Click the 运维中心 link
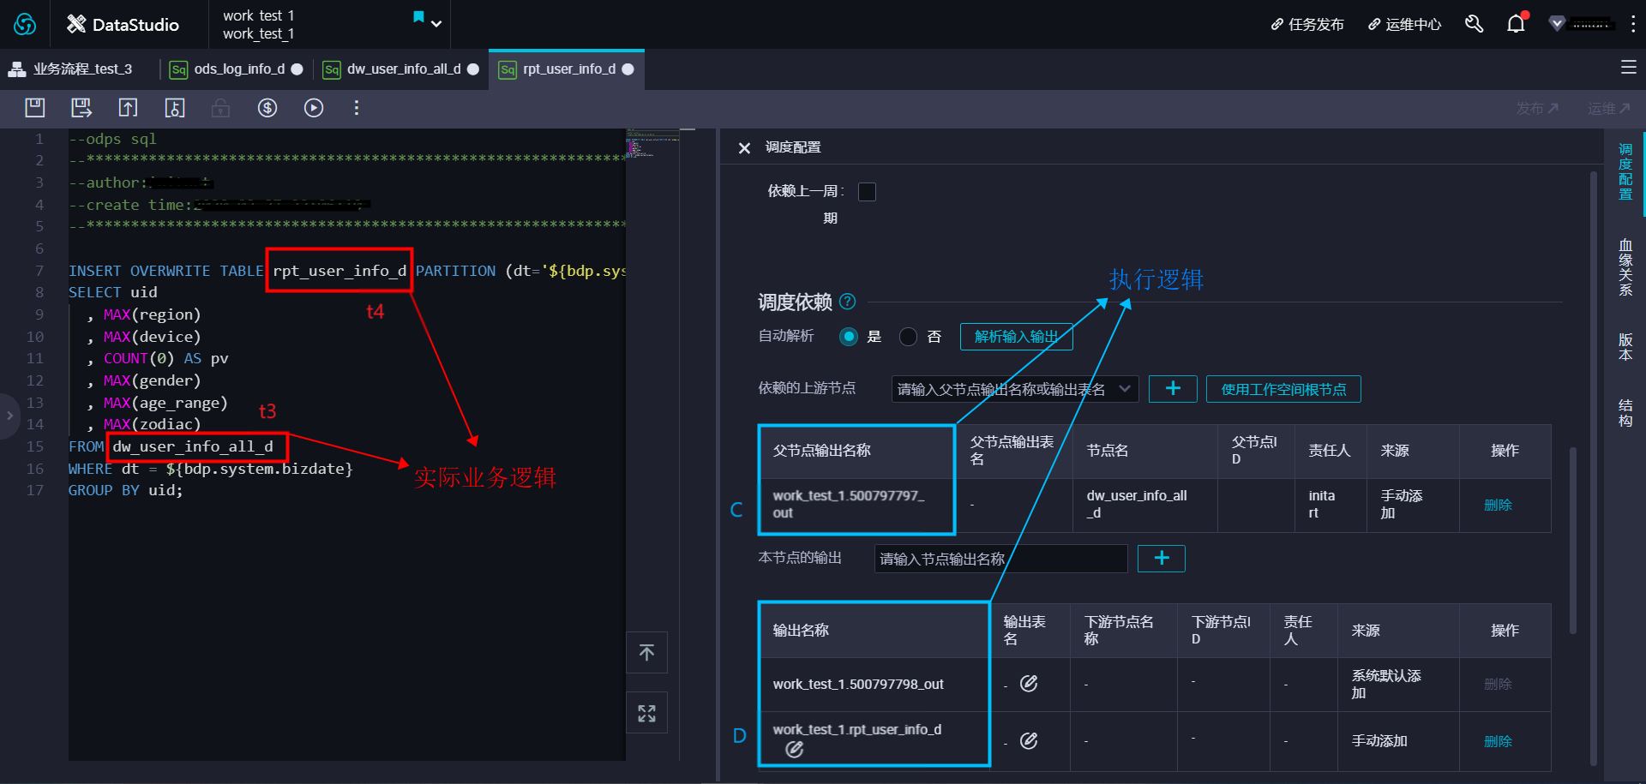 1404,25
